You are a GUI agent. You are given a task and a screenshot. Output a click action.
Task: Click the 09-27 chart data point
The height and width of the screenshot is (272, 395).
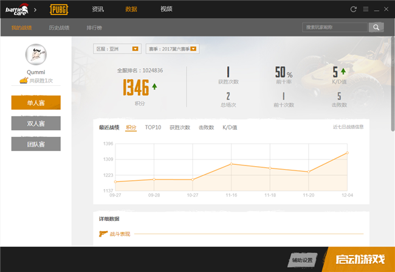pyautogui.click(x=115, y=182)
